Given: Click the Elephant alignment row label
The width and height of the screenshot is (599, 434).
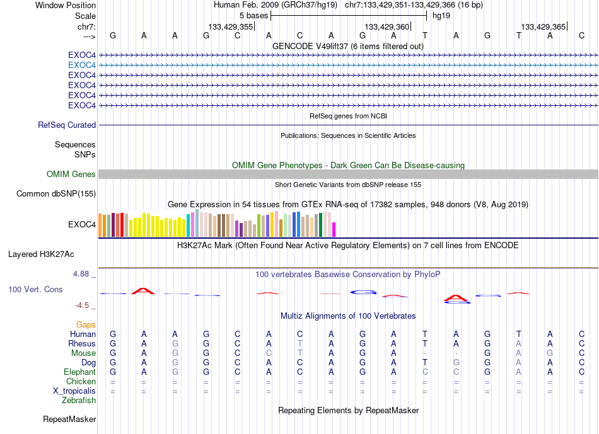Looking at the screenshot, I should [x=80, y=372].
